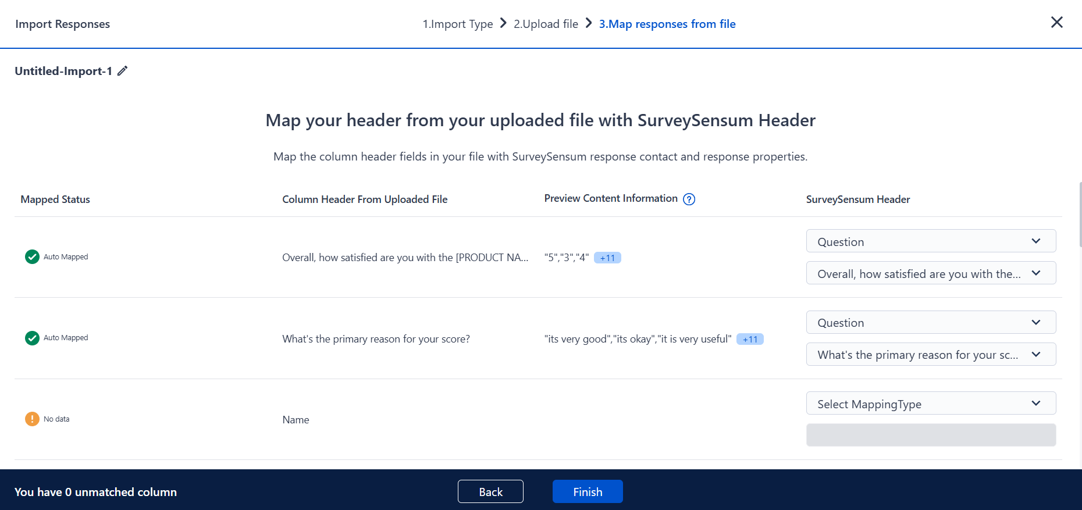Open the "What's the primary reason" dropdown
Screen dimensions: 1082x510
coord(931,354)
